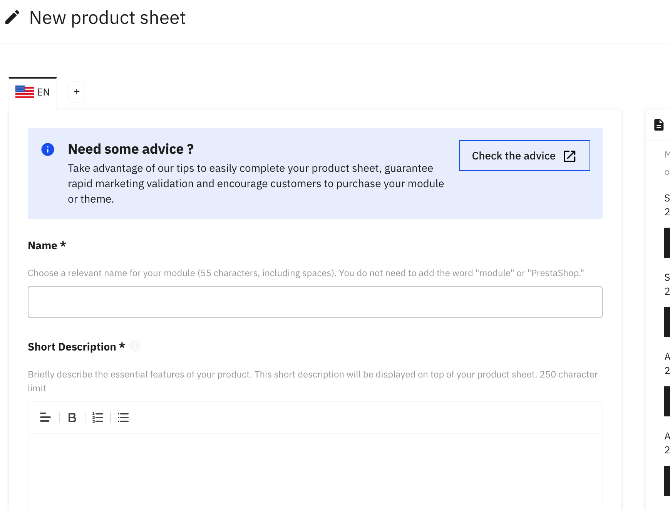Image resolution: width=670 pixels, height=510 pixels.
Task: Add a new language with the plus button
Action: click(77, 92)
